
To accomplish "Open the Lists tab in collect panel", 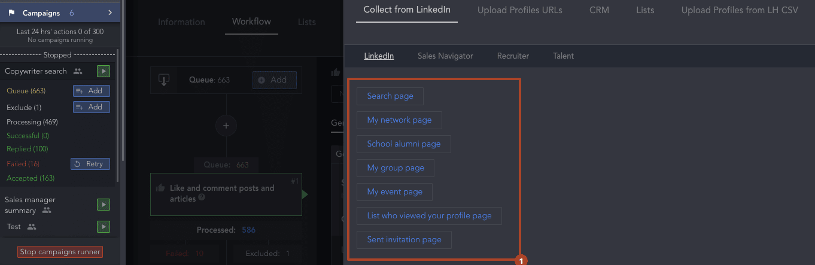I will point(645,10).
